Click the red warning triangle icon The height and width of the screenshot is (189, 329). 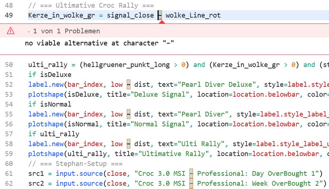coord(10,31)
